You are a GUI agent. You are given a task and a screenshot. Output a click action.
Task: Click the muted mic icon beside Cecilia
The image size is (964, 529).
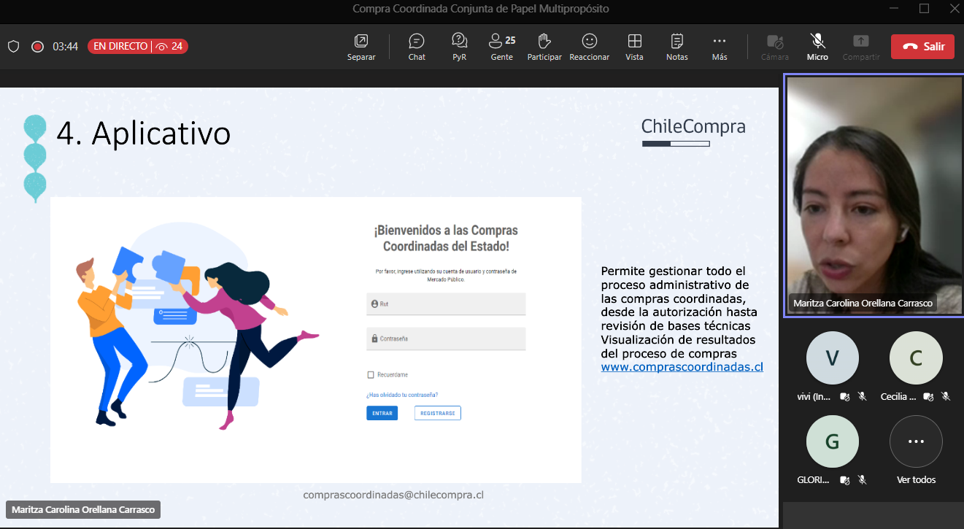tap(946, 397)
